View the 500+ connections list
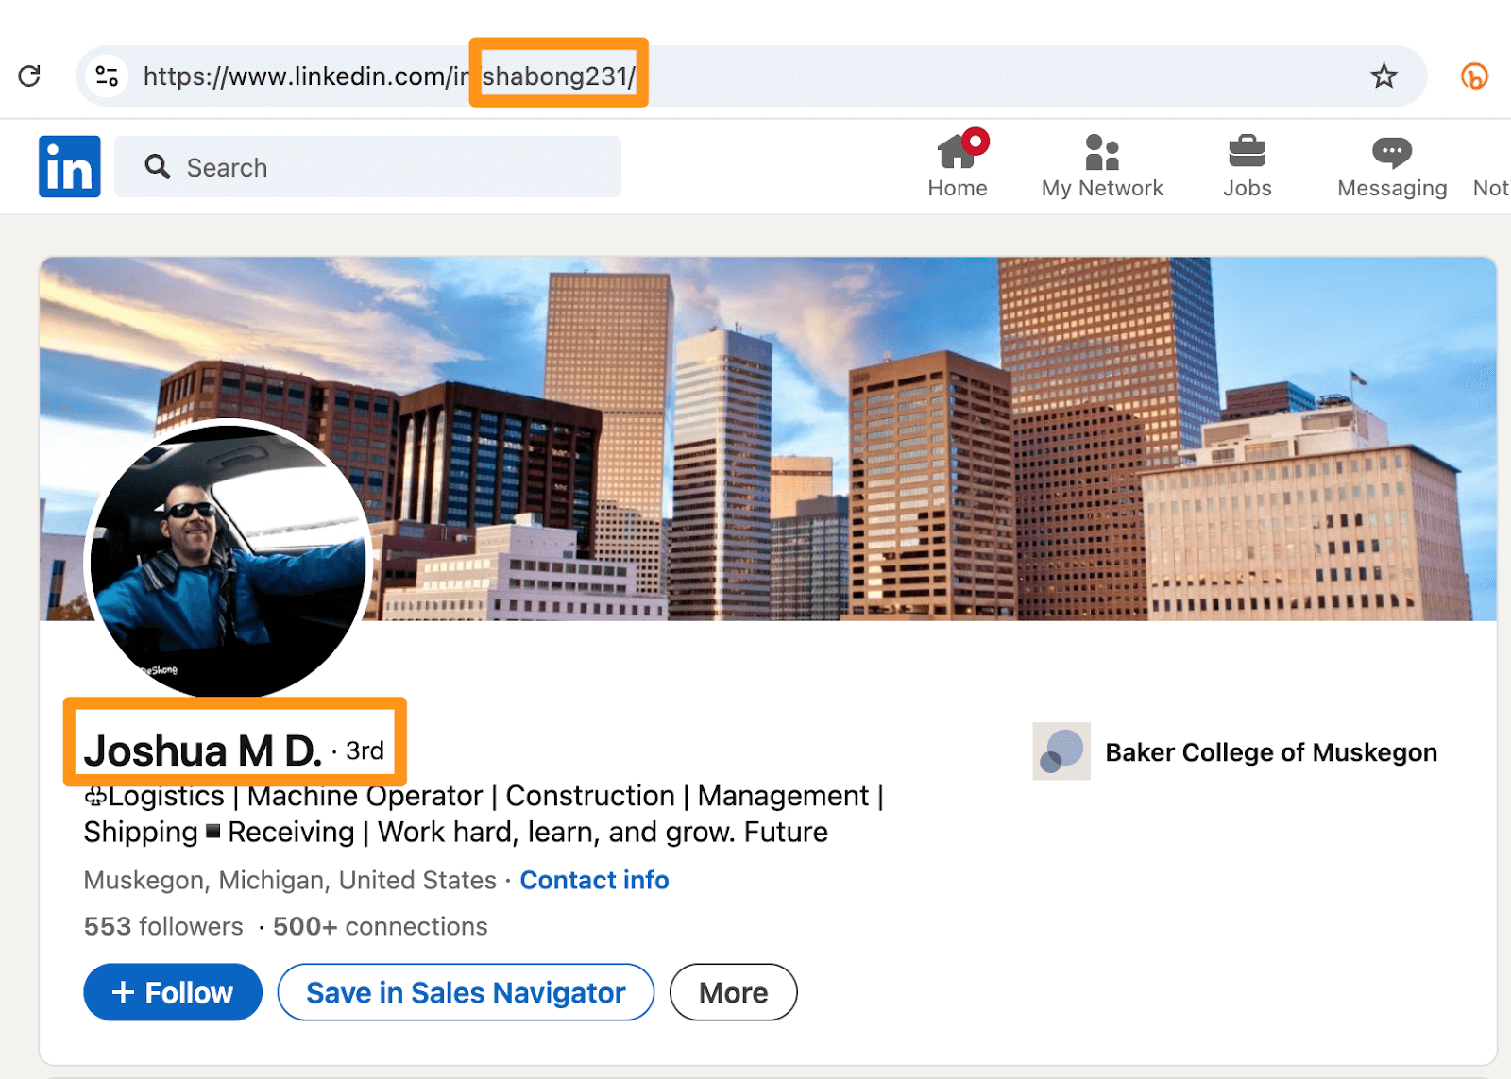Viewport: 1511px width, 1079px height. pos(380,926)
